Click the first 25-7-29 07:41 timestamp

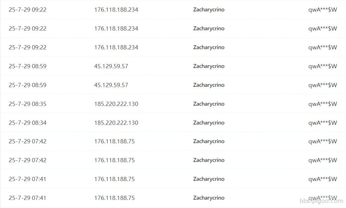pyautogui.click(x=28, y=179)
